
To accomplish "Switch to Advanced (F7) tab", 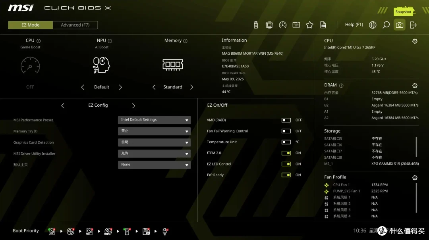I will pos(75,25).
